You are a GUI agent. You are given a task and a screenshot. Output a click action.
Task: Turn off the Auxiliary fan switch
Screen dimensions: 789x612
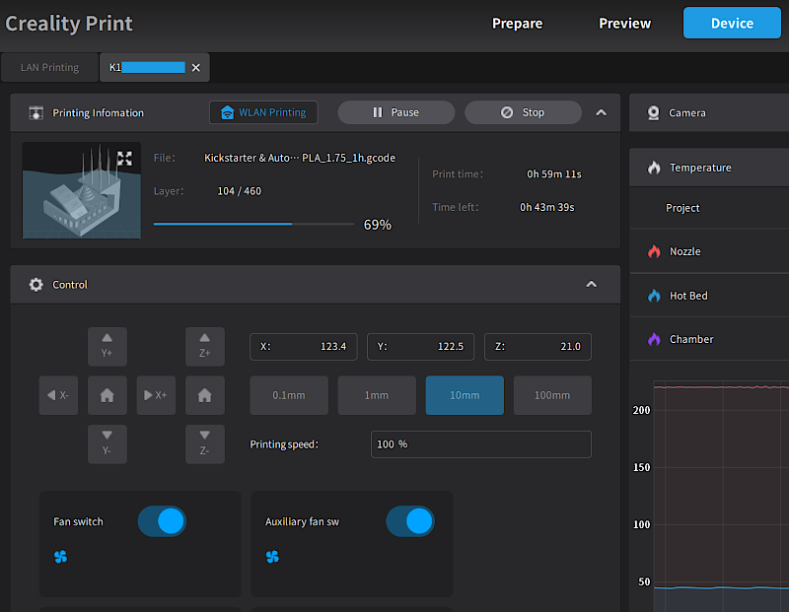(x=410, y=521)
